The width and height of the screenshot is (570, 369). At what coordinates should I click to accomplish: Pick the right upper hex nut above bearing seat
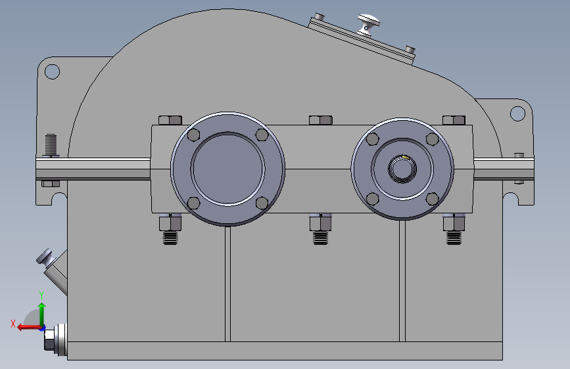click(x=454, y=120)
